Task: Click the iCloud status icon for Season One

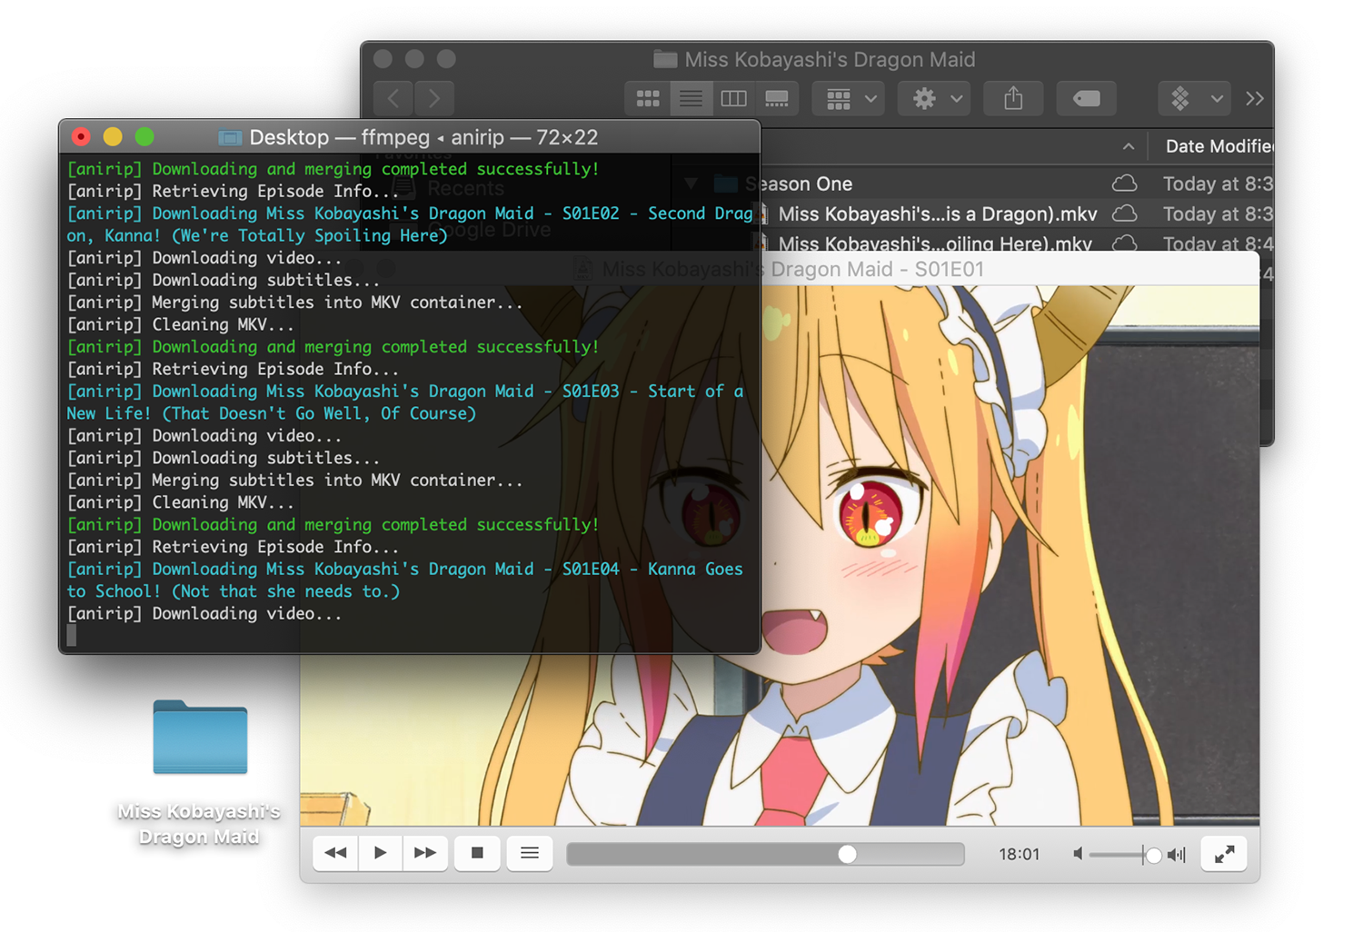Action: click(x=1125, y=183)
